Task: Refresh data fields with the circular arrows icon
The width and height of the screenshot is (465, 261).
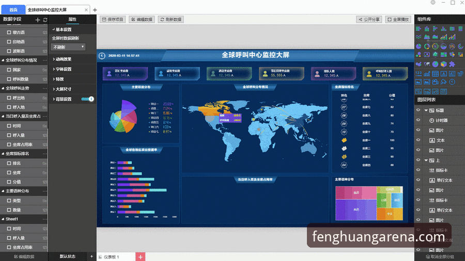Action: [45, 20]
